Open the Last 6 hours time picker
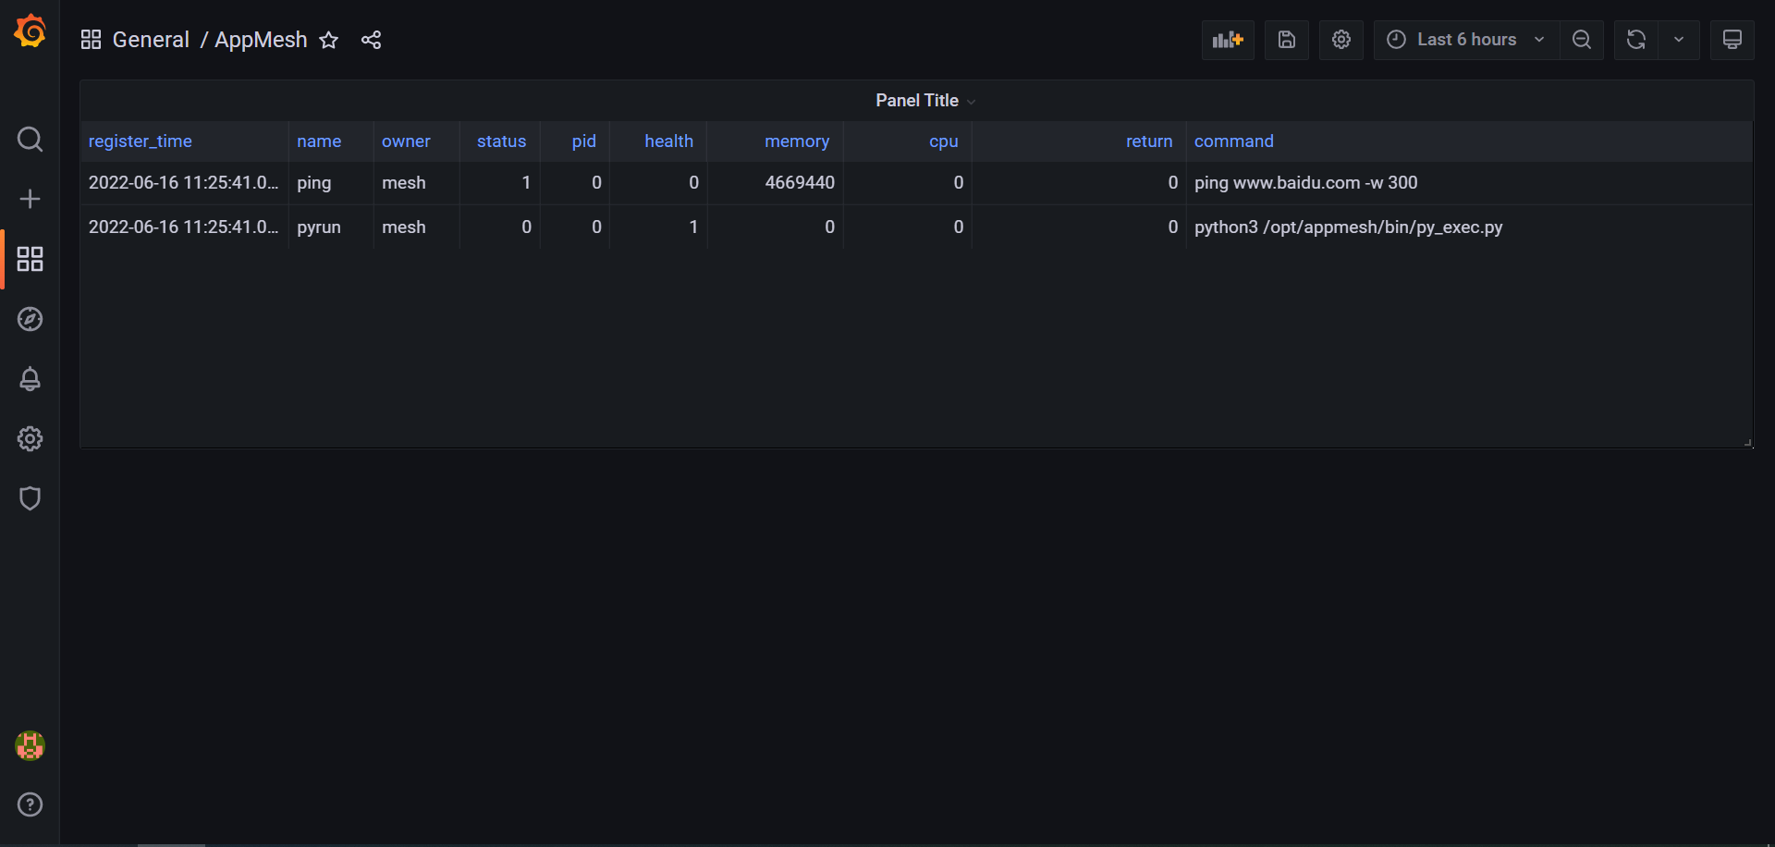 pyautogui.click(x=1466, y=40)
